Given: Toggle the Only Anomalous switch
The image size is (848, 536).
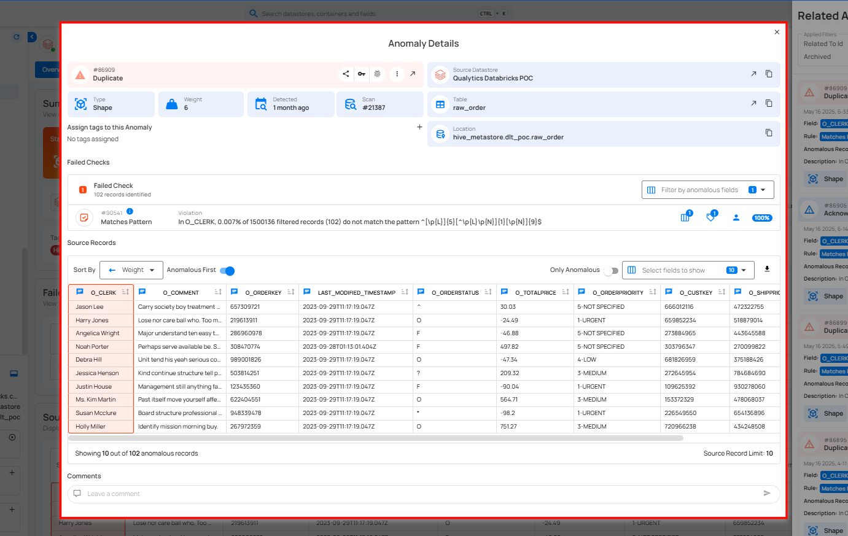Looking at the screenshot, I should tap(611, 271).
